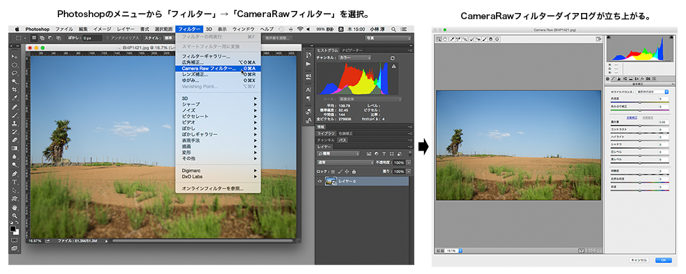The height and width of the screenshot is (274, 686).
Task: Open the スタイル dropdown in options bar
Action: (169, 38)
